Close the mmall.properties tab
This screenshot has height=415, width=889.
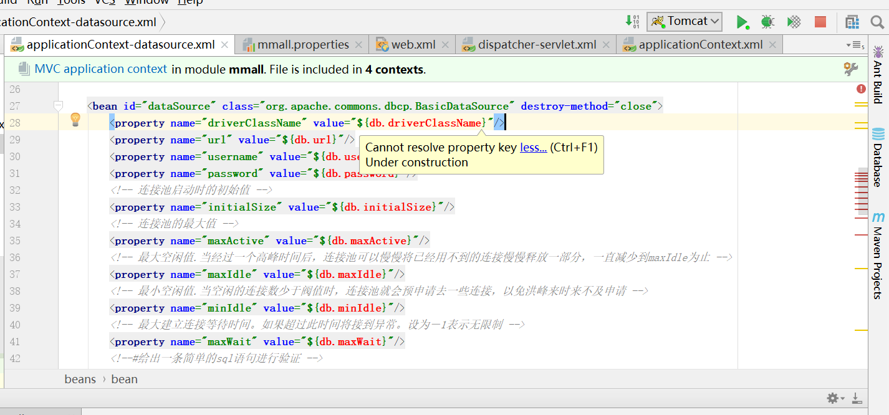(358, 45)
